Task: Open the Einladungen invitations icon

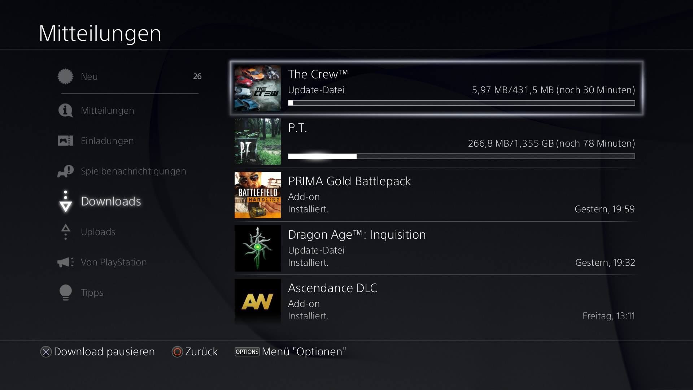Action: click(65, 141)
